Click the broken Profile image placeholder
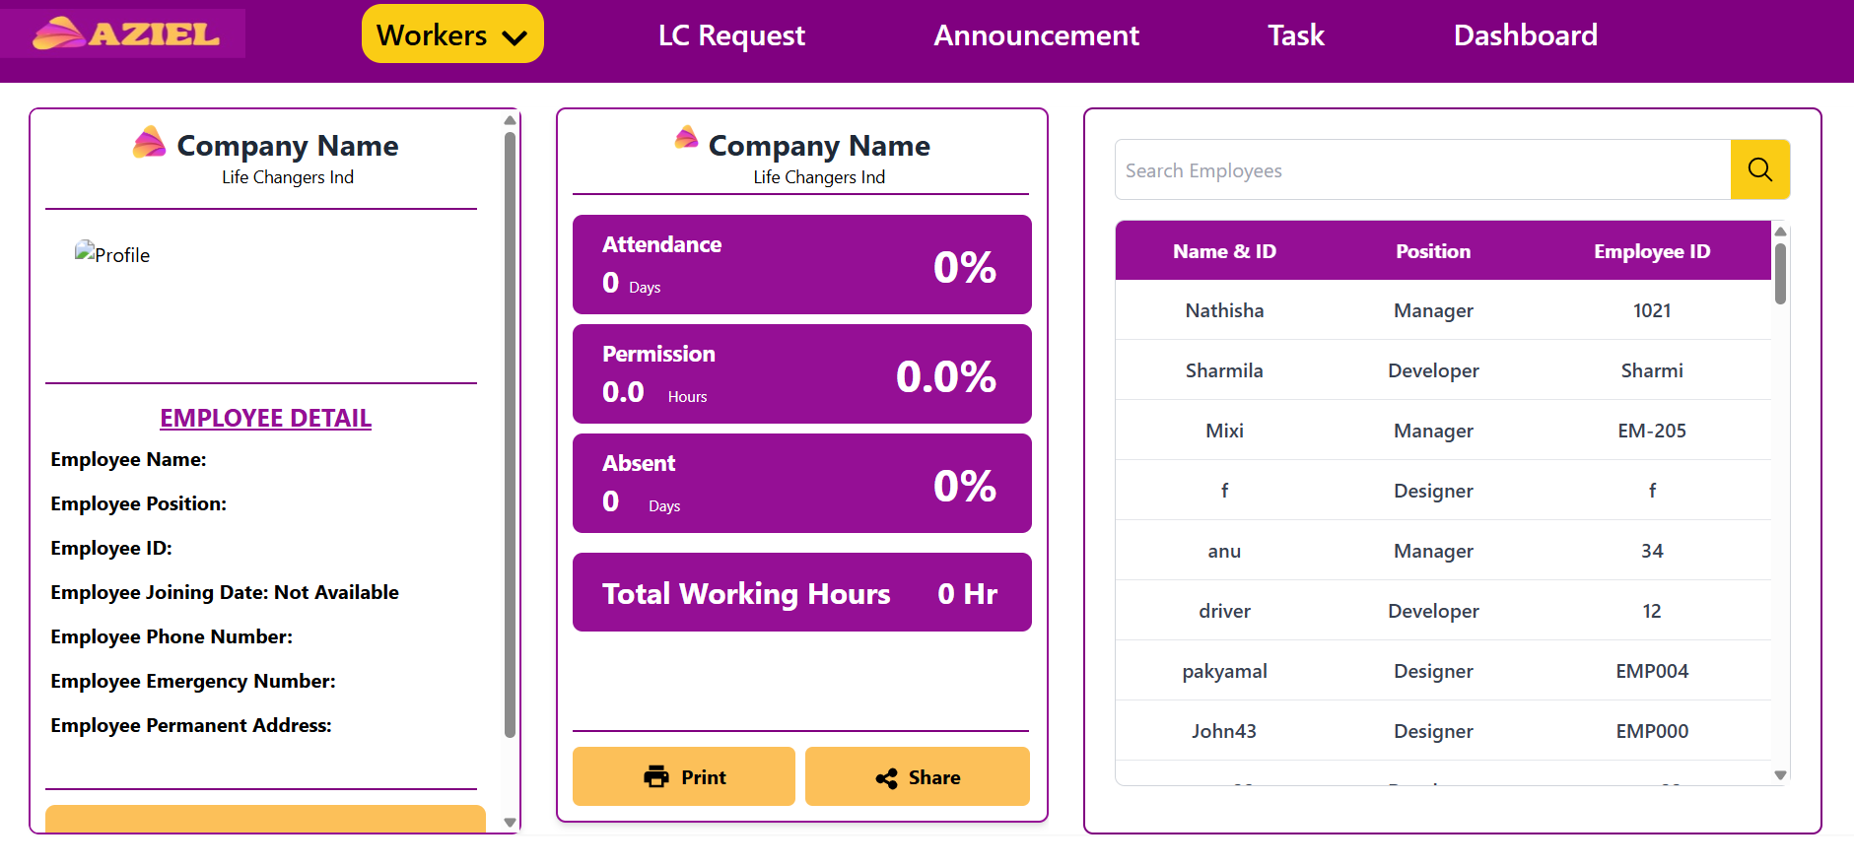This screenshot has height=866, width=1854. click(112, 254)
